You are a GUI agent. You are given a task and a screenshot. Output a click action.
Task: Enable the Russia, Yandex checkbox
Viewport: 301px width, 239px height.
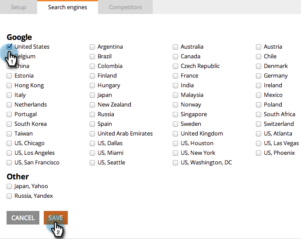click(9, 196)
